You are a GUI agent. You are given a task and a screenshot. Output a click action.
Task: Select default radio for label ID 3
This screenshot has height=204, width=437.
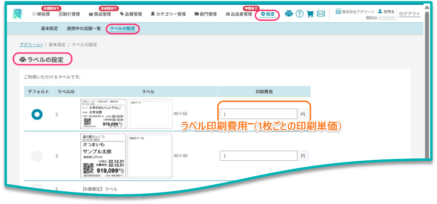click(x=37, y=156)
